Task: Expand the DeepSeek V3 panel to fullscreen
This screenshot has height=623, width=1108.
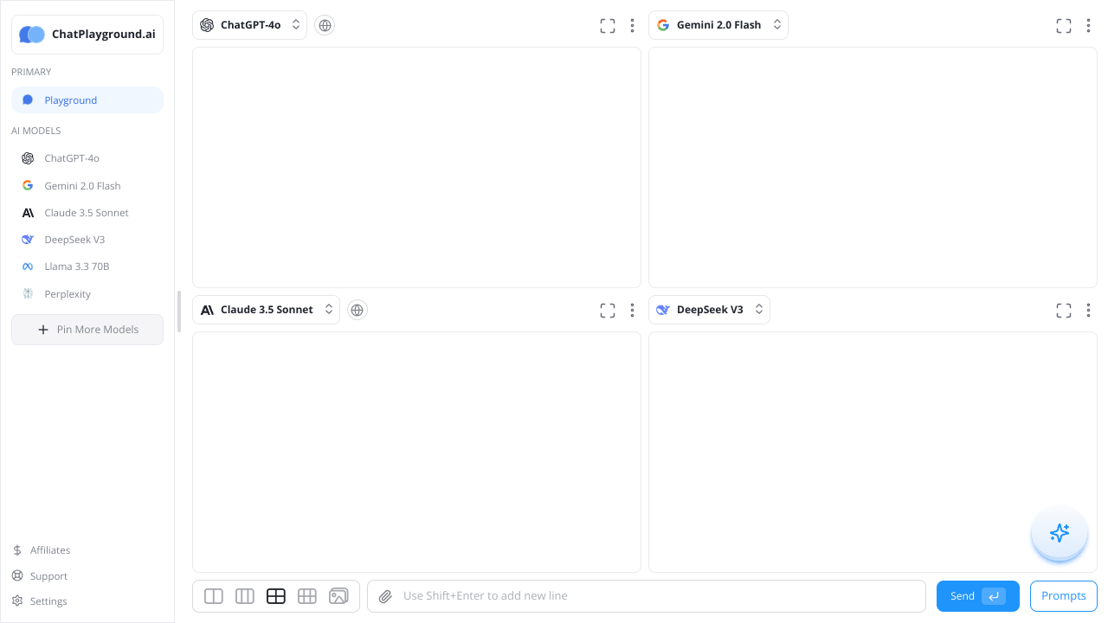Action: coord(1063,310)
